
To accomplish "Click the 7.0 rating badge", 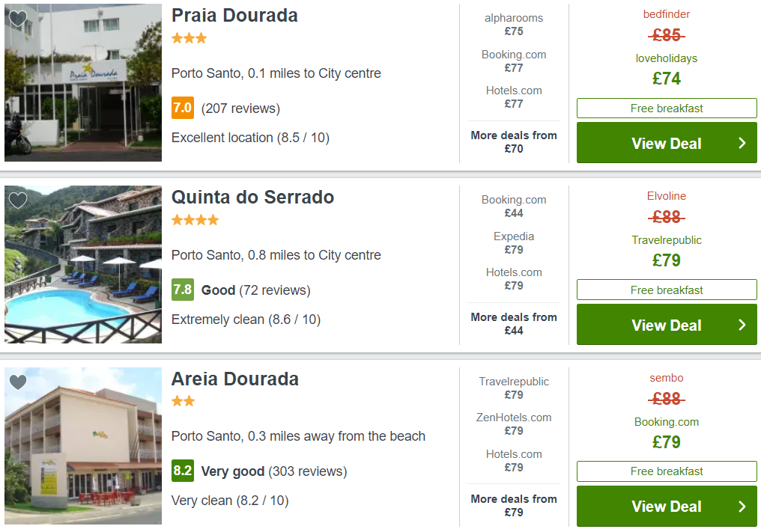I will coord(183,108).
